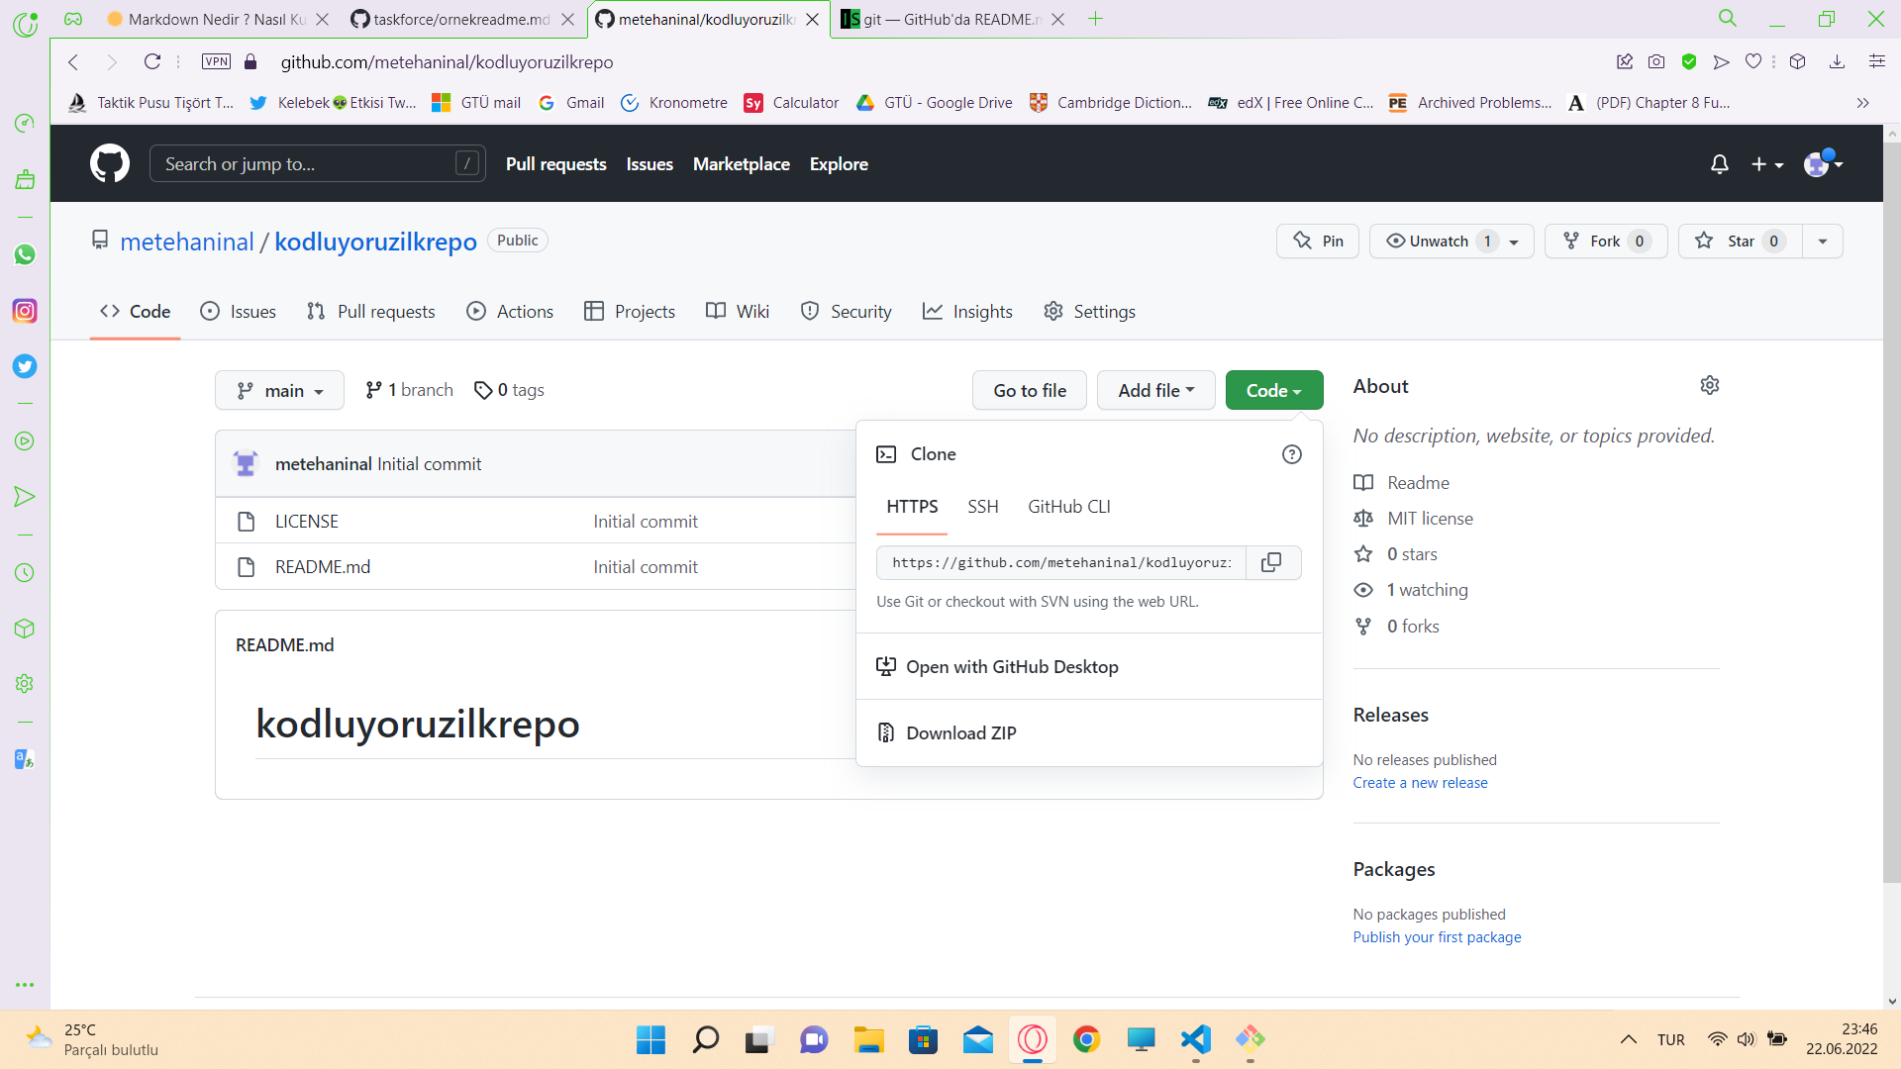Follow the Create a new release link
The height and width of the screenshot is (1069, 1901).
[1420, 782]
